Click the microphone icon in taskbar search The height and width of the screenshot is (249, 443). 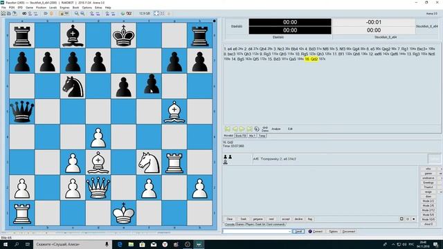pyautogui.click(x=107, y=244)
